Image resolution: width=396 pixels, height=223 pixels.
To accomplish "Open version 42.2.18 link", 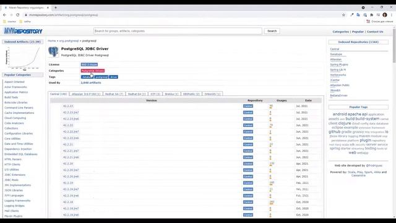I will coord(68,202).
